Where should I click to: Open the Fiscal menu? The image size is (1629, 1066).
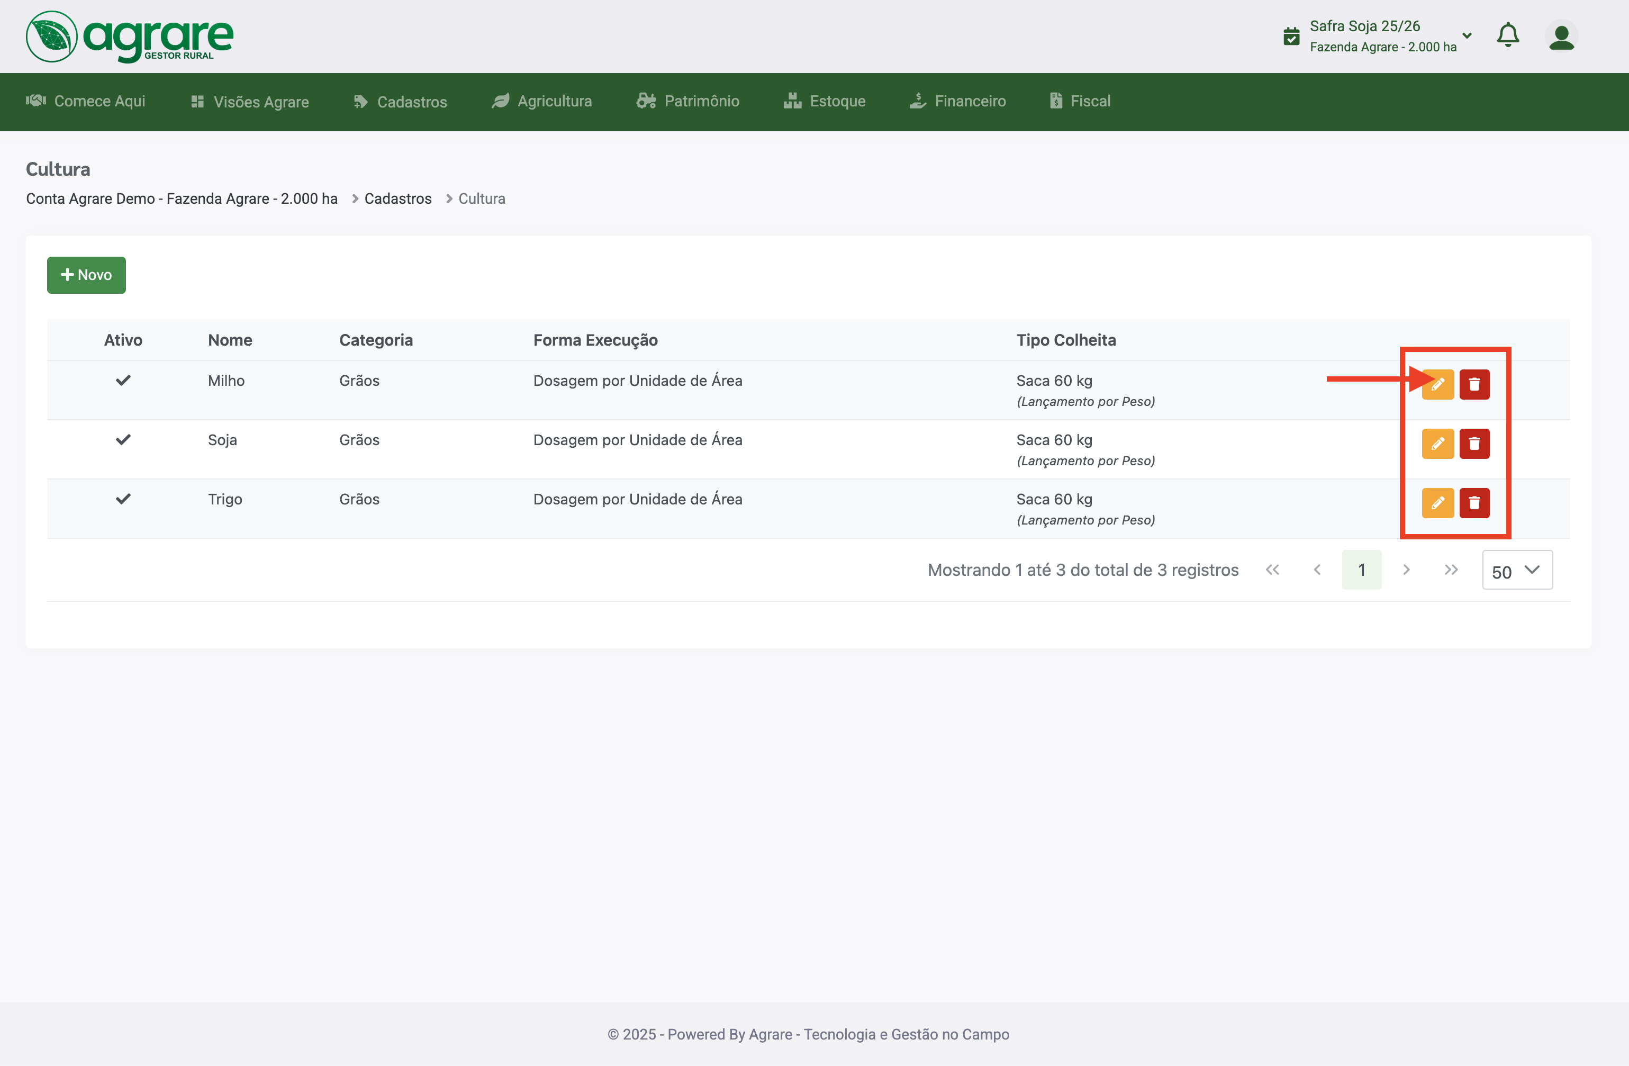[x=1080, y=101]
